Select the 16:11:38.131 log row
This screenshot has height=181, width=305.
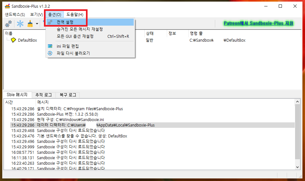152,158
